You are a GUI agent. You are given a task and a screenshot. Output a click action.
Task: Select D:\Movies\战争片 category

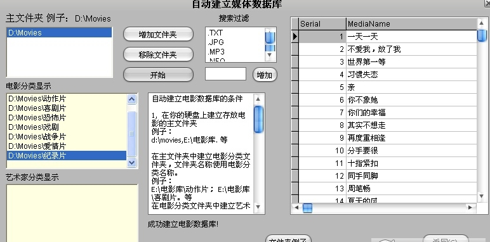67,137
